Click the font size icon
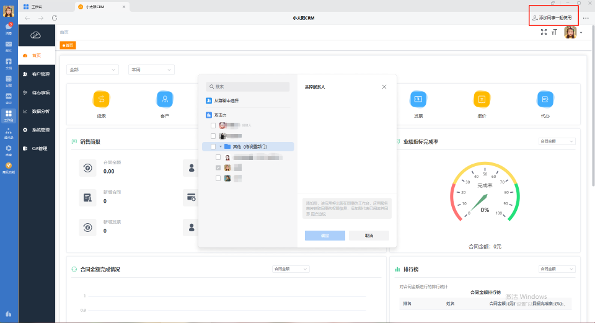595x323 pixels. [x=554, y=32]
